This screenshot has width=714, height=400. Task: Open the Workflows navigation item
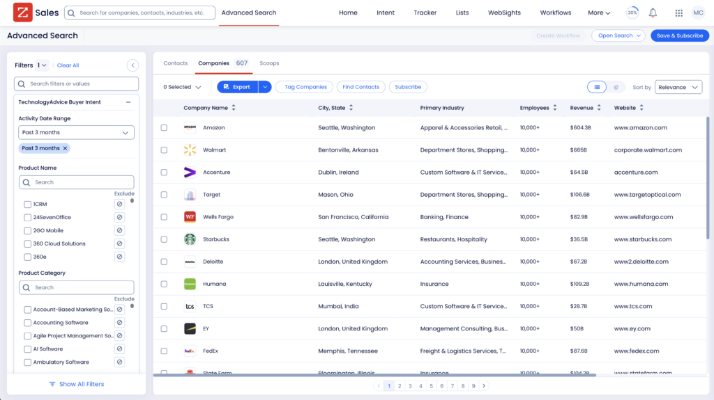click(x=556, y=13)
